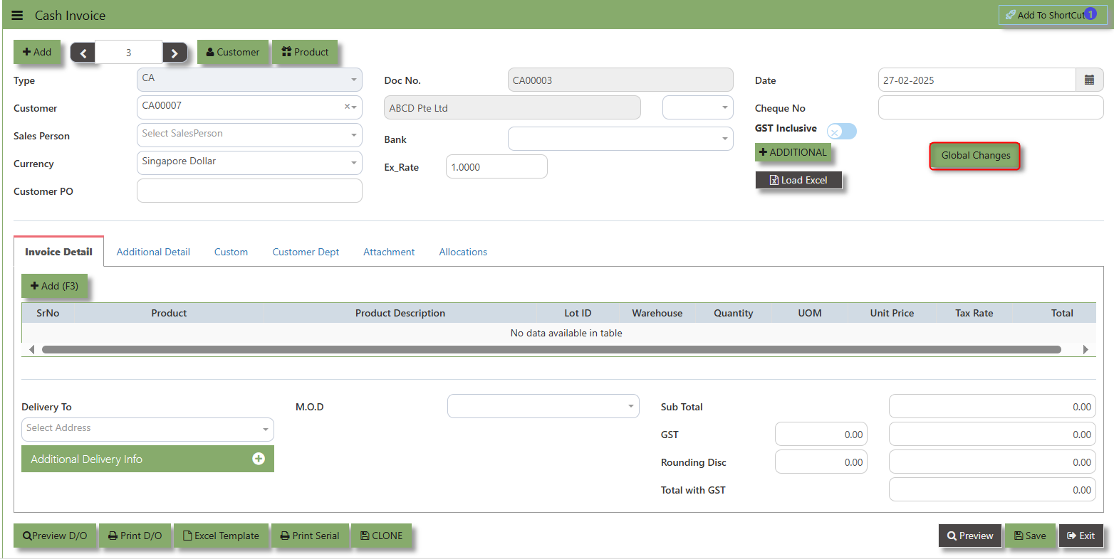Clear the selected customer CA00007

(347, 107)
